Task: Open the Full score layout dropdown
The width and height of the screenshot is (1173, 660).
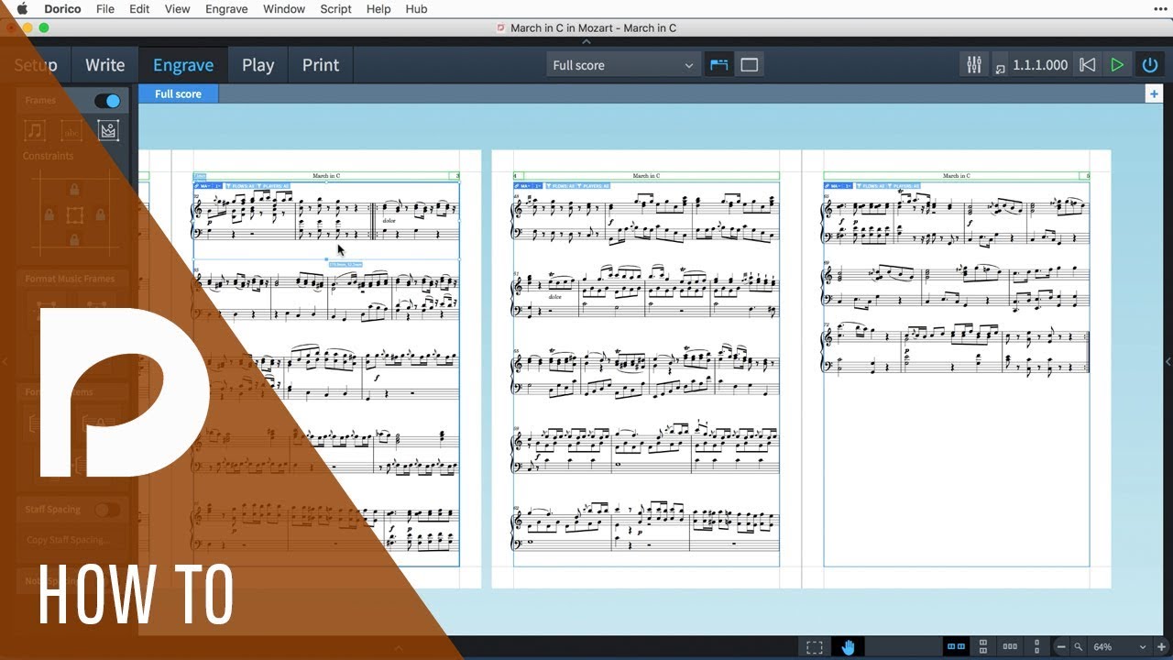Action: [624, 65]
